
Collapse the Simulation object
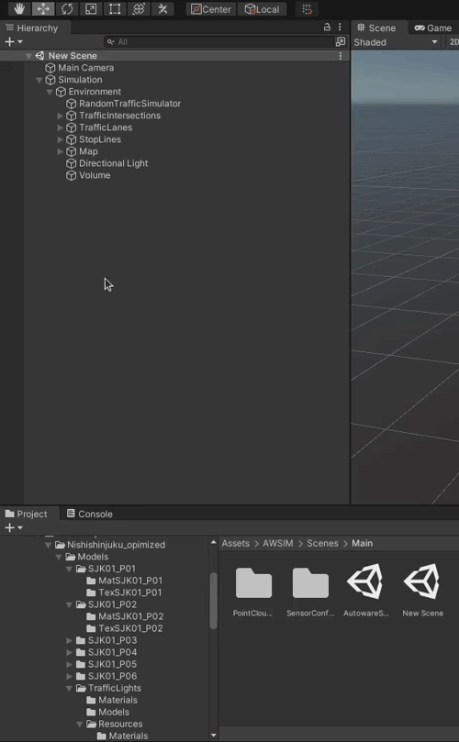click(39, 80)
